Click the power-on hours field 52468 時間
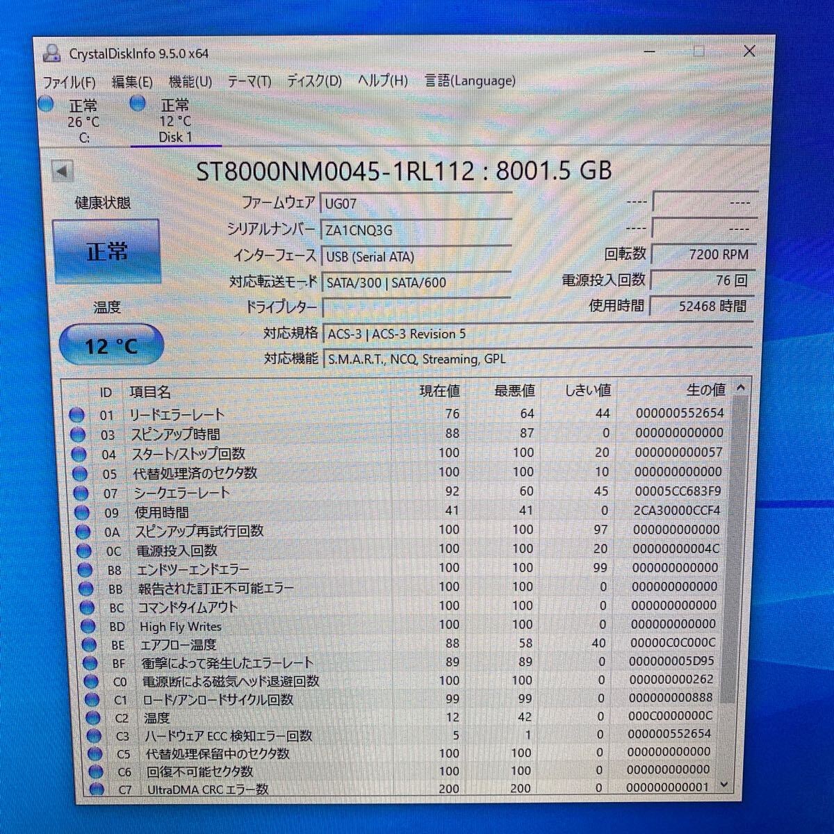Viewport: 834px width, 834px height. (x=701, y=306)
